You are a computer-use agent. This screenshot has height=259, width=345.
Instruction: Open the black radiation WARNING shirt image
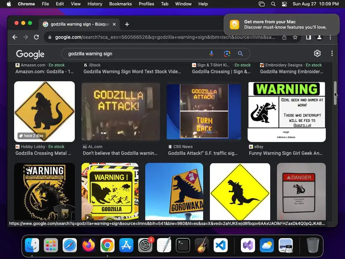click(x=44, y=192)
